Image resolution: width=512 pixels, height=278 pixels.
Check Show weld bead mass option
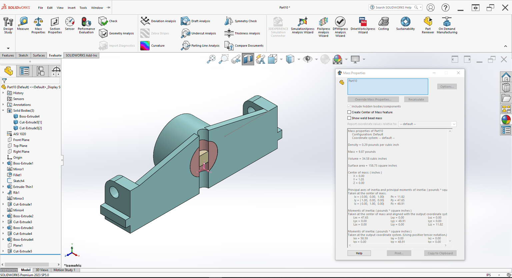[349, 118]
